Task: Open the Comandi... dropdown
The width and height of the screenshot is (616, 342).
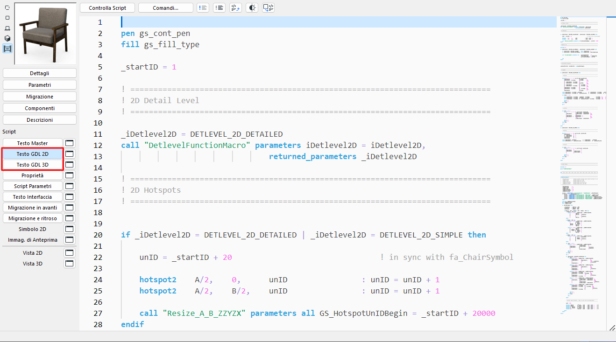Action: point(167,7)
